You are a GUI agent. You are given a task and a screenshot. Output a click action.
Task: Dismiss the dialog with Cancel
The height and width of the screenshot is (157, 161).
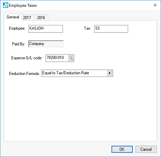[x=146, y=149]
